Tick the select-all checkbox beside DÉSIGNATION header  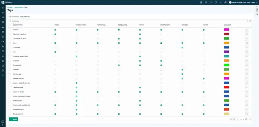click(10, 25)
